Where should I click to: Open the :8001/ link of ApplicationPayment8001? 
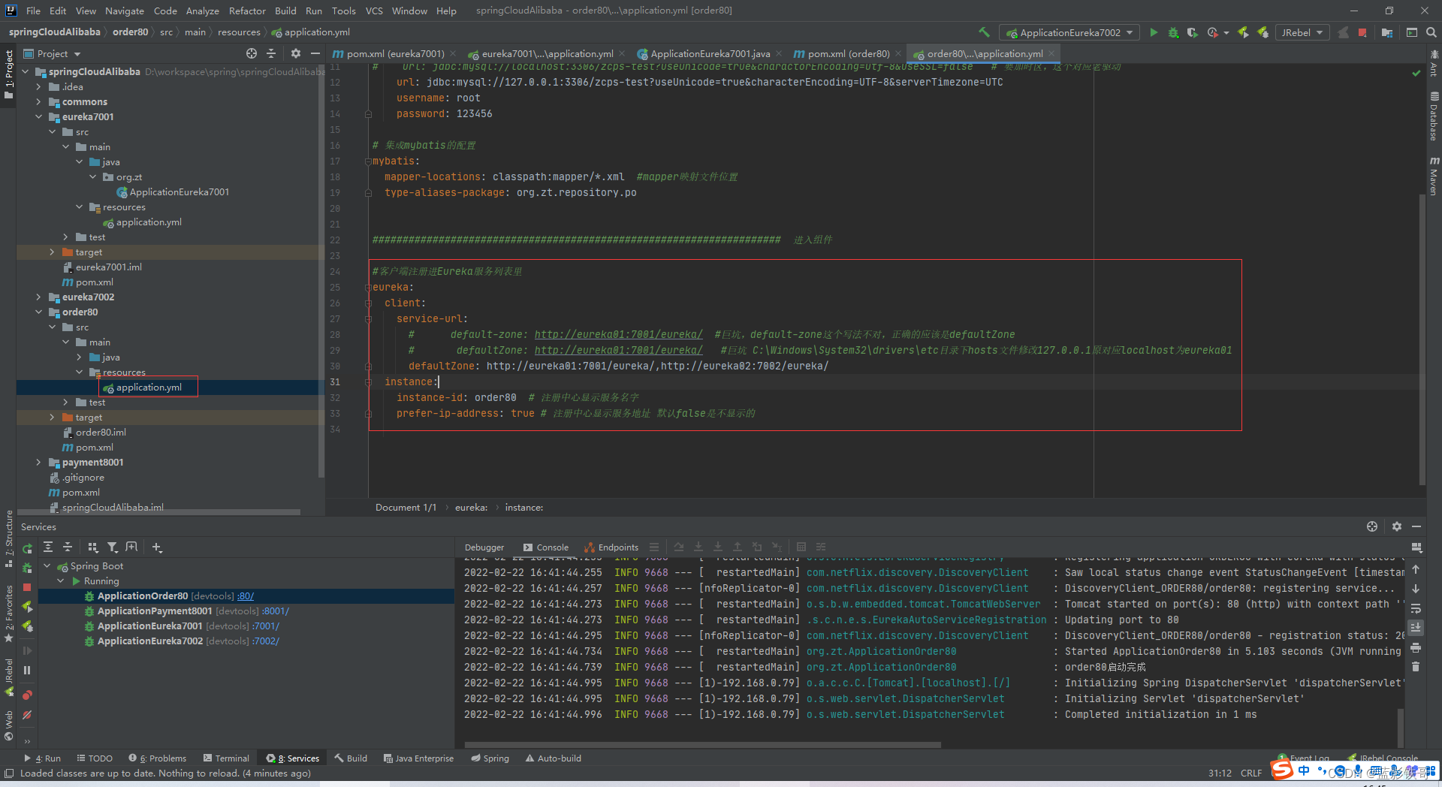(276, 611)
